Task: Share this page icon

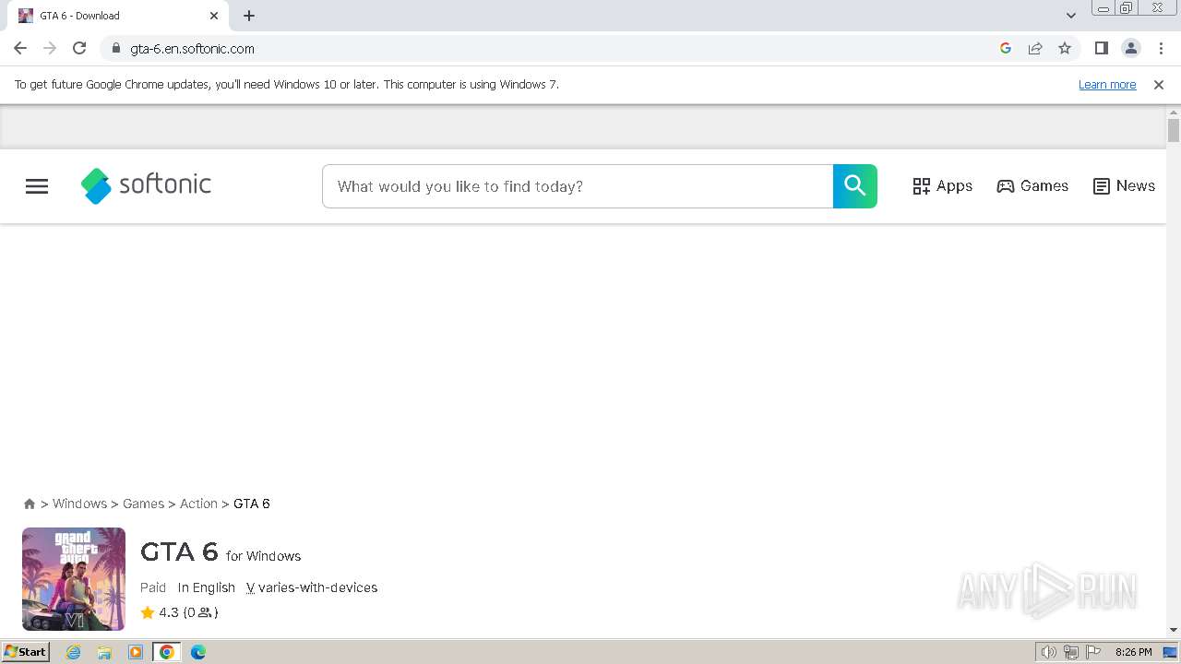Action: pyautogui.click(x=1035, y=48)
